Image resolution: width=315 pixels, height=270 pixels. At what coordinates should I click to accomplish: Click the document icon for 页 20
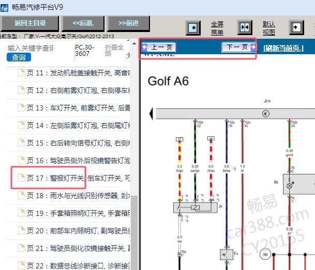(21, 231)
